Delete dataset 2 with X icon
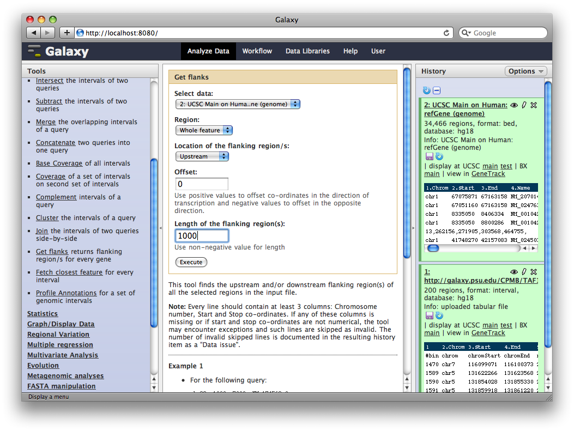574x431 pixels. 534,105
